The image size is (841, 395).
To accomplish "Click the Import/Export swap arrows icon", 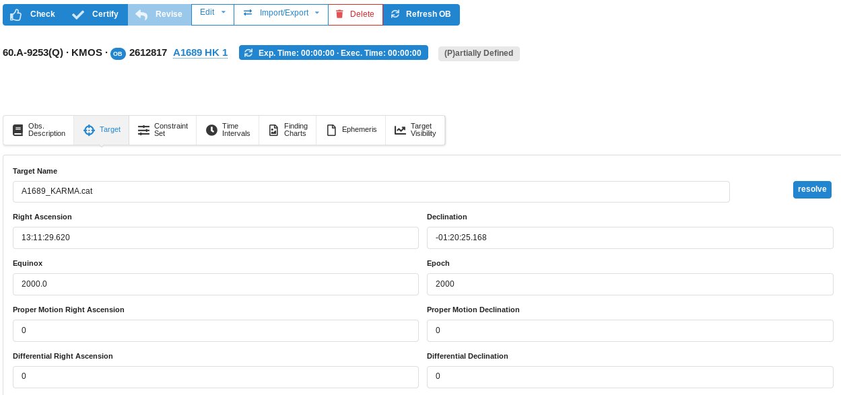I will (x=248, y=13).
